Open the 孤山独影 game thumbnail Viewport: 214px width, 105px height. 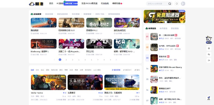click(x=44, y=23)
